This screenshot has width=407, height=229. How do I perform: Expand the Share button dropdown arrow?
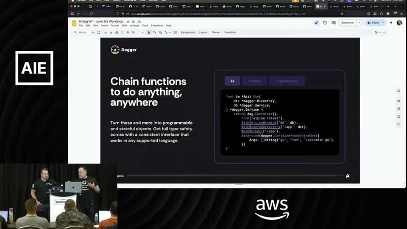tap(383, 23)
